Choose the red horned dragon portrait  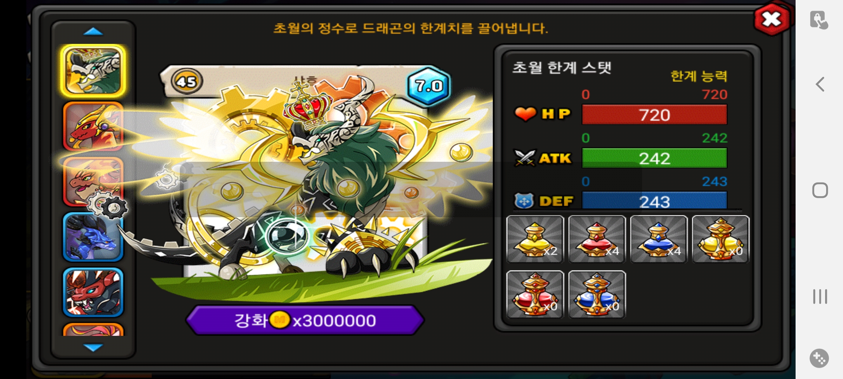pyautogui.click(x=93, y=292)
